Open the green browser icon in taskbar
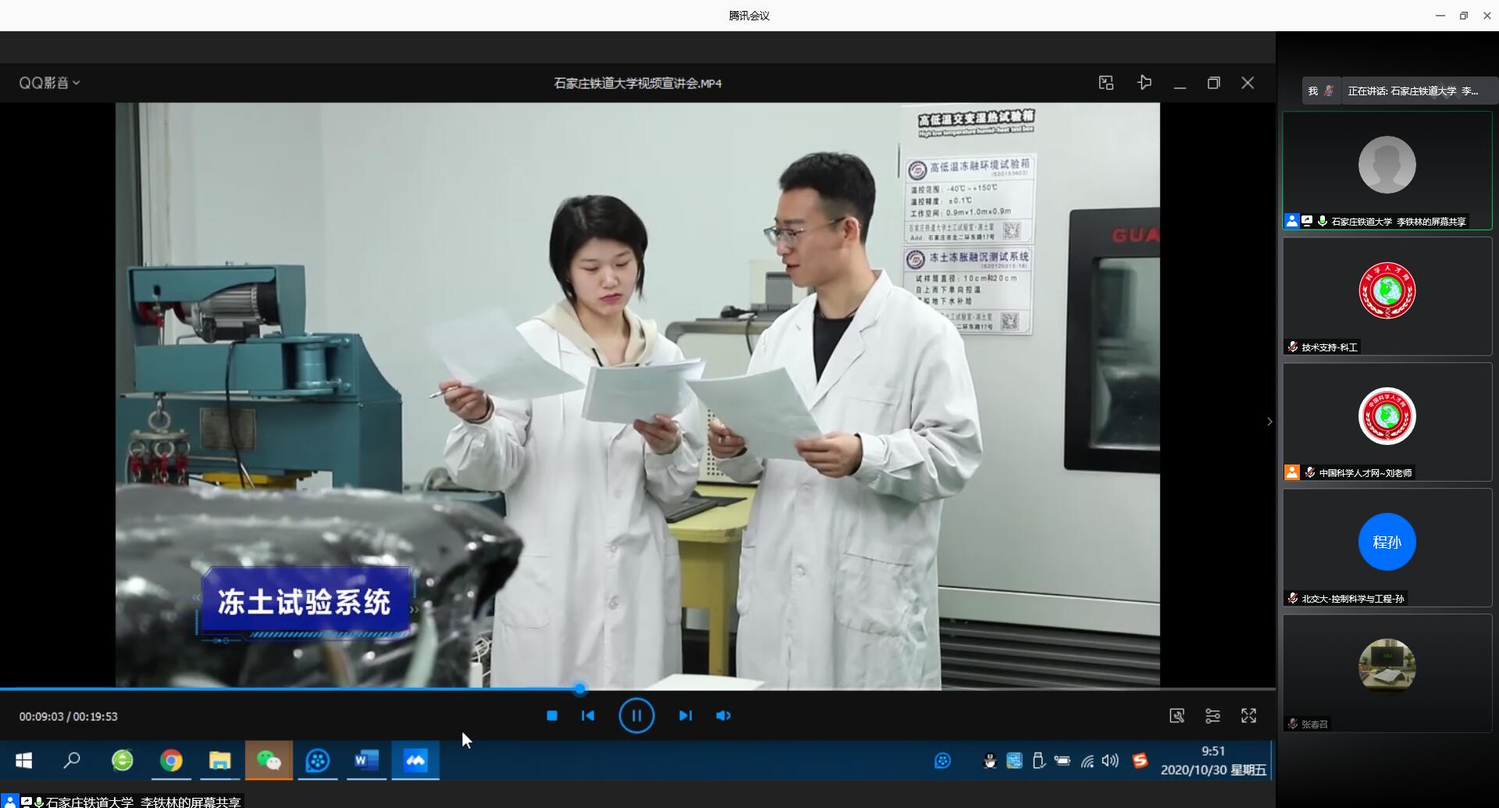This screenshot has width=1499, height=808. pos(123,760)
